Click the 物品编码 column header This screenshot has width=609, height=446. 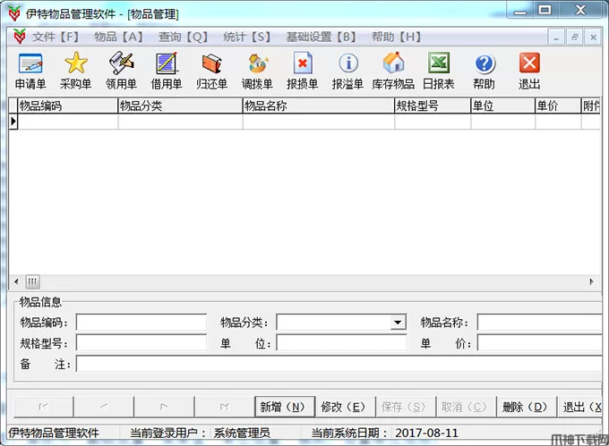coord(67,105)
